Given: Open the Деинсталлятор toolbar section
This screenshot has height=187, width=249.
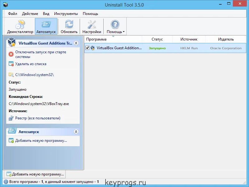Looking at the screenshot, I should pos(20,26).
